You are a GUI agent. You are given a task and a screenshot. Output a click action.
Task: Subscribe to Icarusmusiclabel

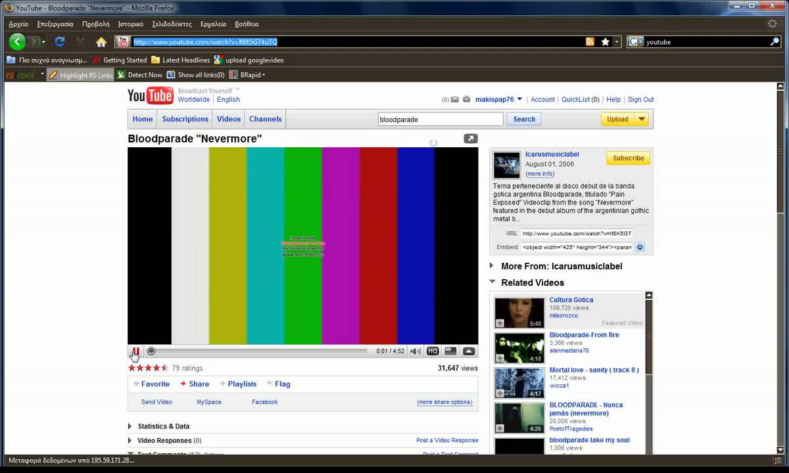click(629, 158)
